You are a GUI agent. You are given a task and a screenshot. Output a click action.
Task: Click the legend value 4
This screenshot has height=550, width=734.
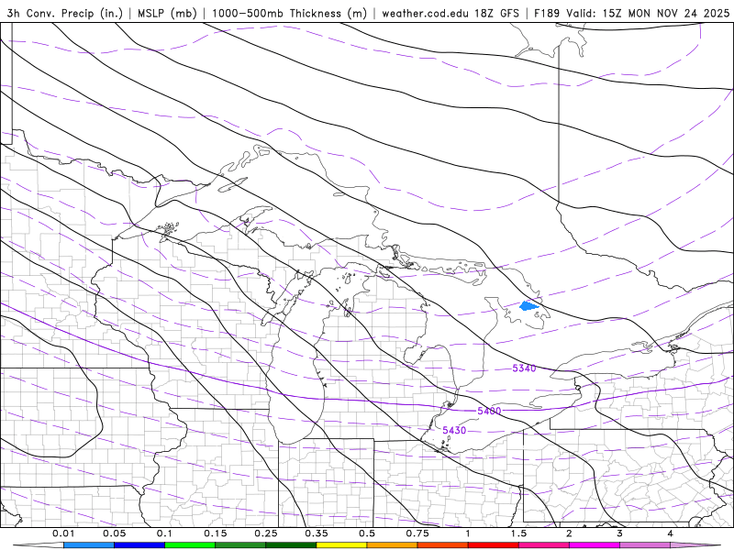(671, 533)
